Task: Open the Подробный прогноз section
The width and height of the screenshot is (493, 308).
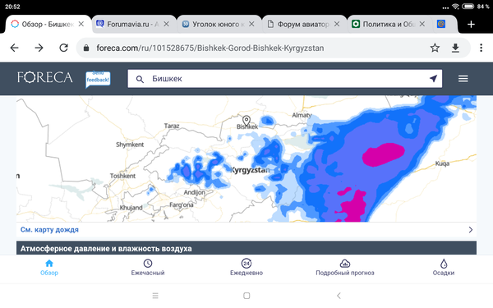Action: point(345,268)
